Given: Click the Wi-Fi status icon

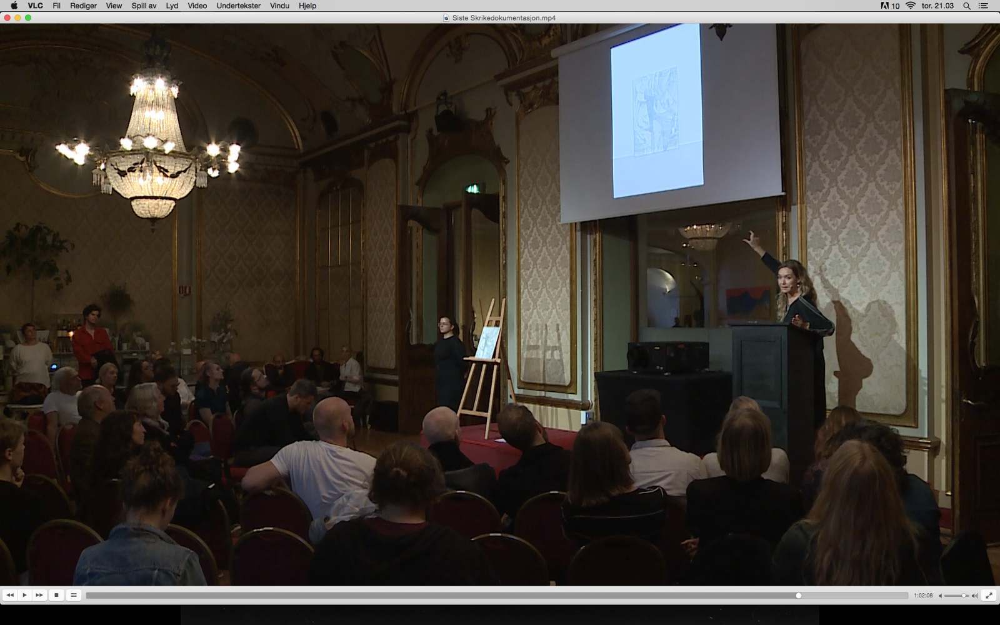Looking at the screenshot, I should click(x=911, y=6).
